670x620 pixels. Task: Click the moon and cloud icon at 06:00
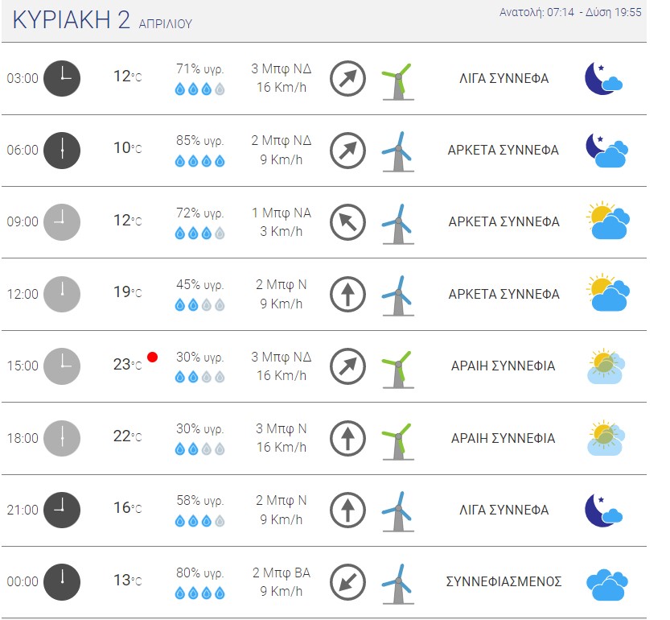606,151
